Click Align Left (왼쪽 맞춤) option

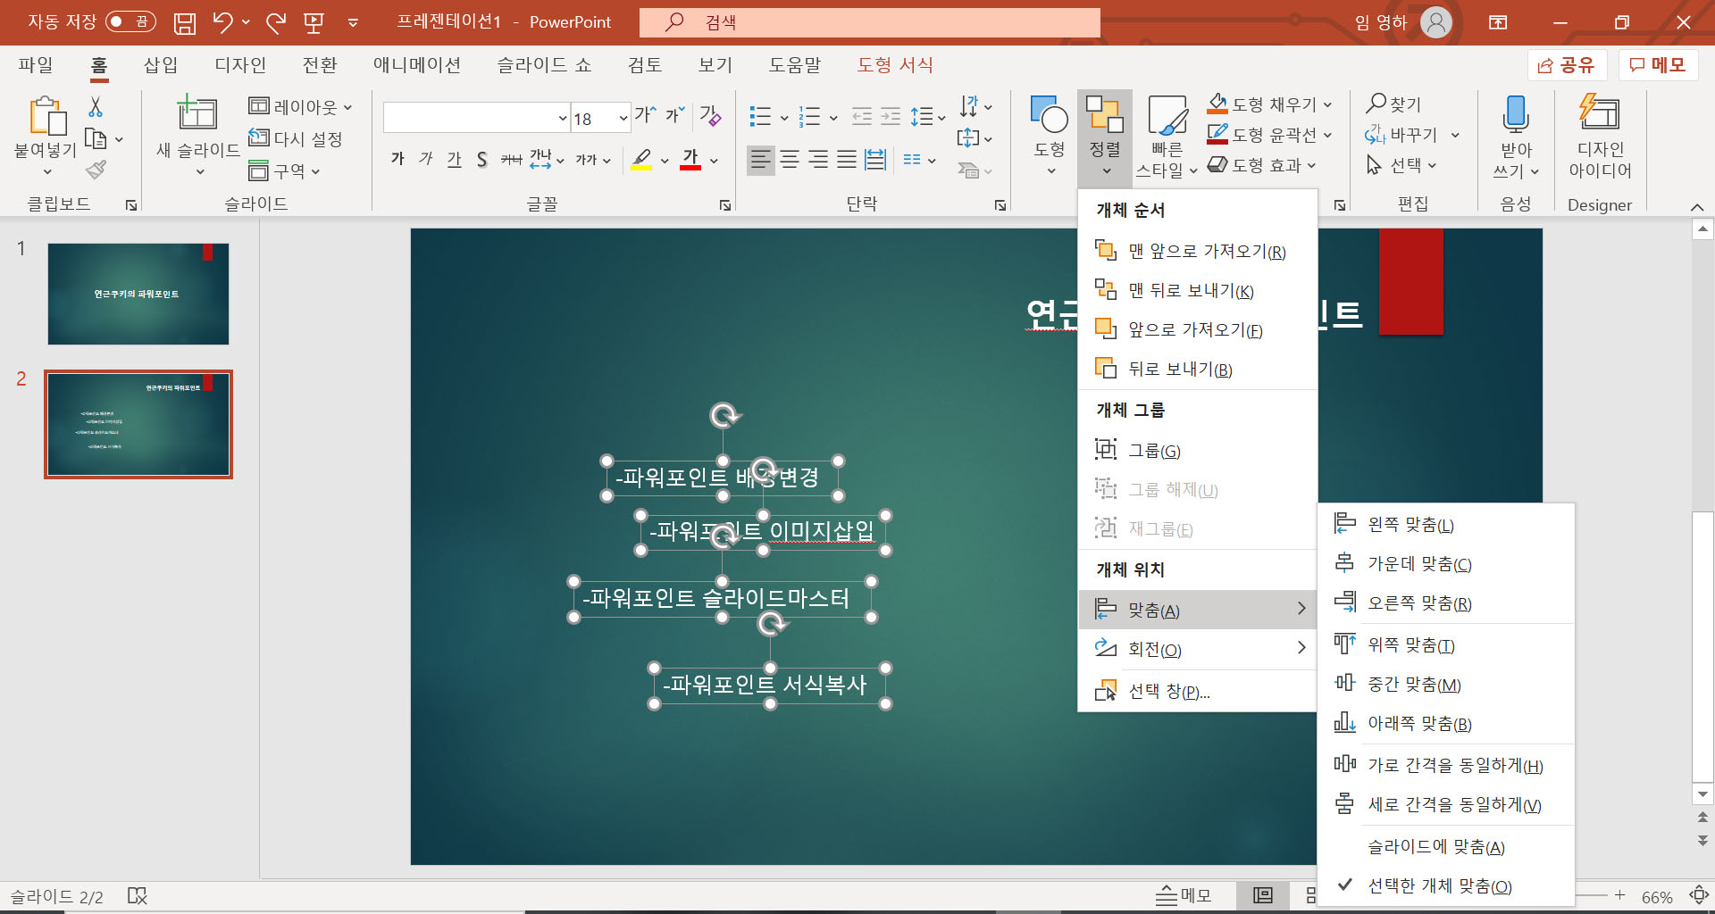[x=1445, y=524]
